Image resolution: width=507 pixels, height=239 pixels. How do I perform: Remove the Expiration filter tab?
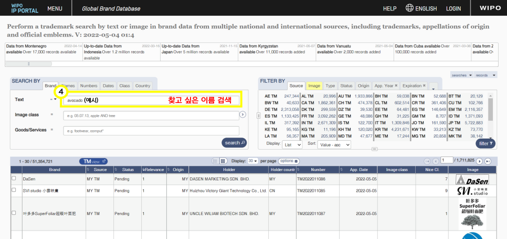coord(424,86)
